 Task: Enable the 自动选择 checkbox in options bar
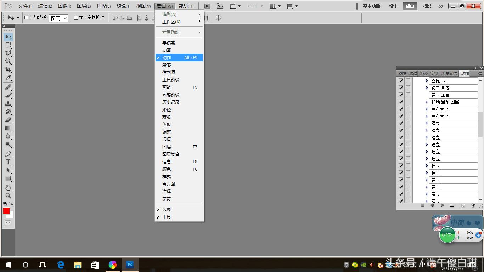(x=27, y=18)
